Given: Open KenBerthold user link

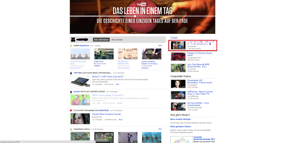Looking at the screenshot, I should 103,111.
